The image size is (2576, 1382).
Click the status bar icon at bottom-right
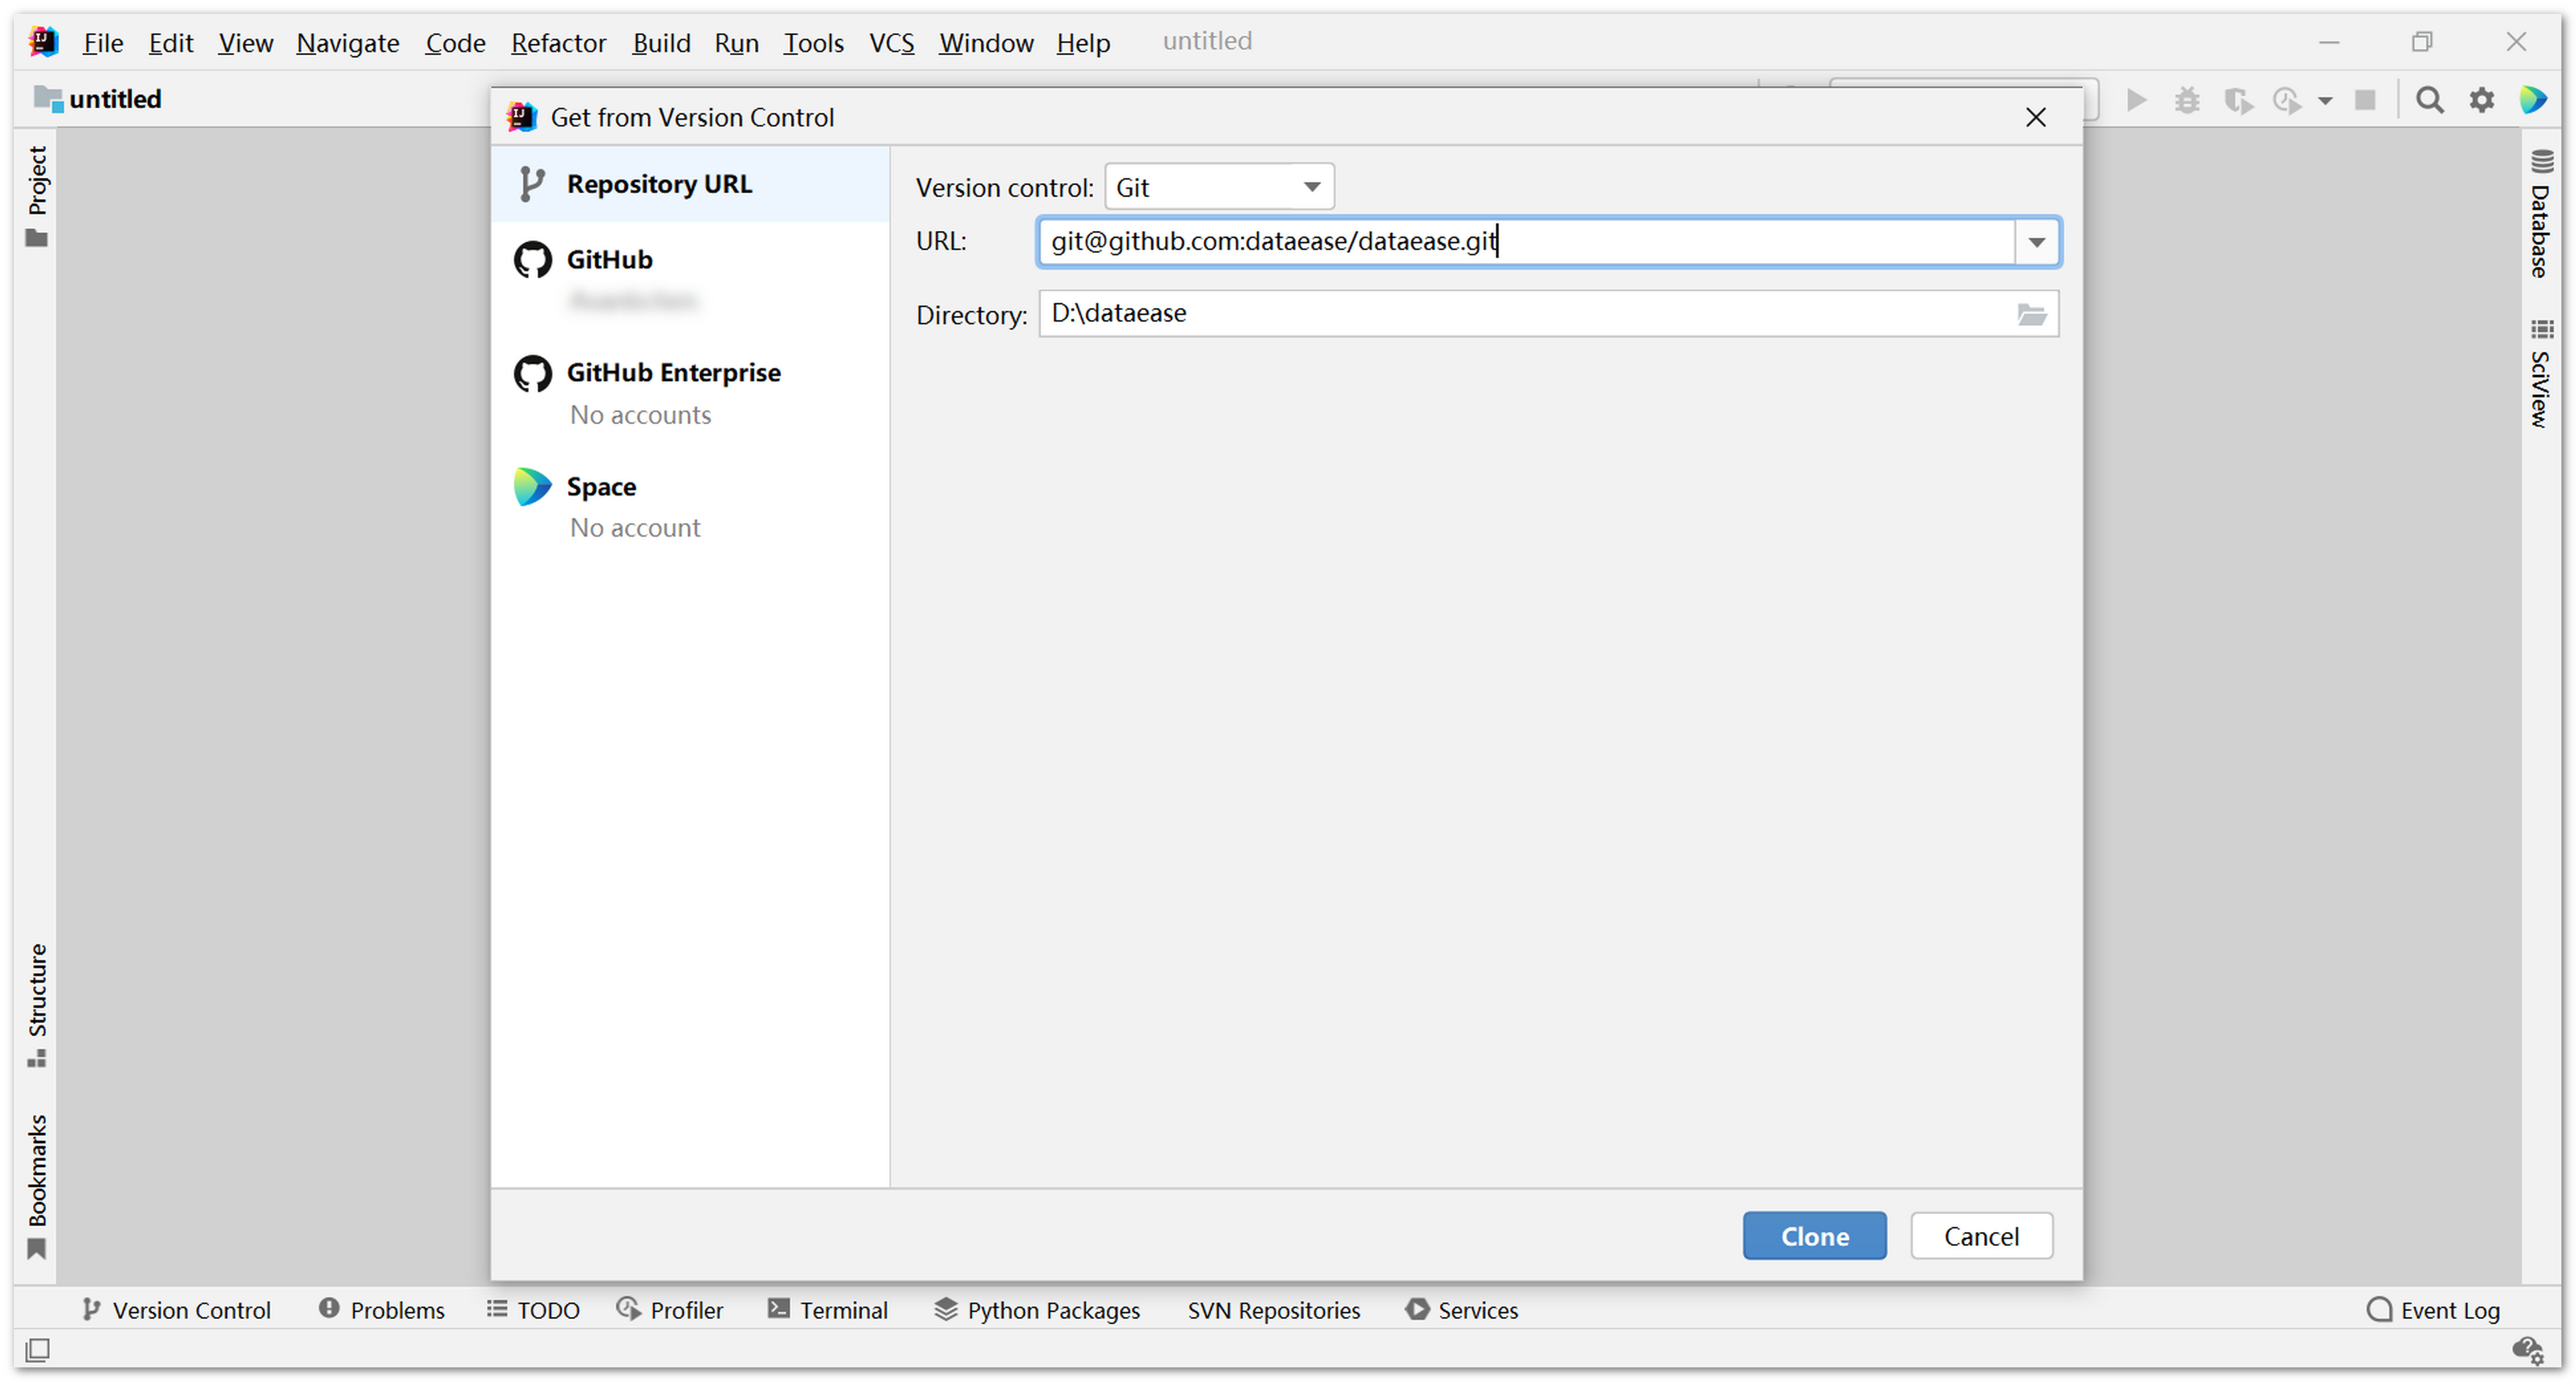pos(2528,1350)
